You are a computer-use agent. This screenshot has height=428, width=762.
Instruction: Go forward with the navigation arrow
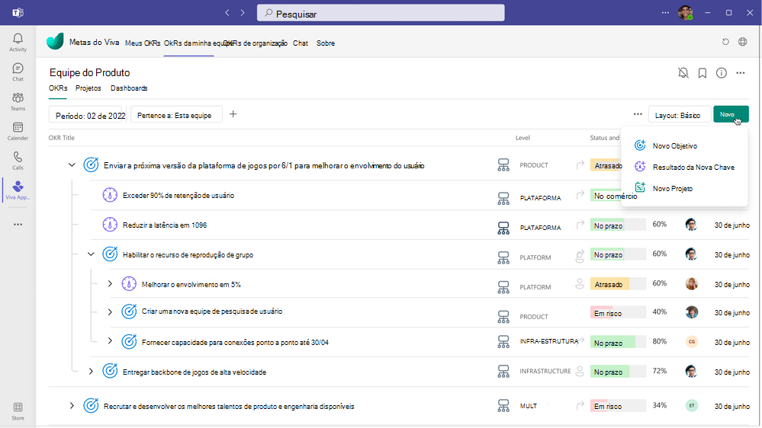pos(243,13)
